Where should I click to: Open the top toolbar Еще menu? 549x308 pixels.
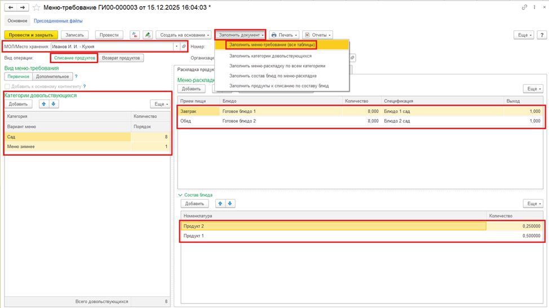(524, 35)
